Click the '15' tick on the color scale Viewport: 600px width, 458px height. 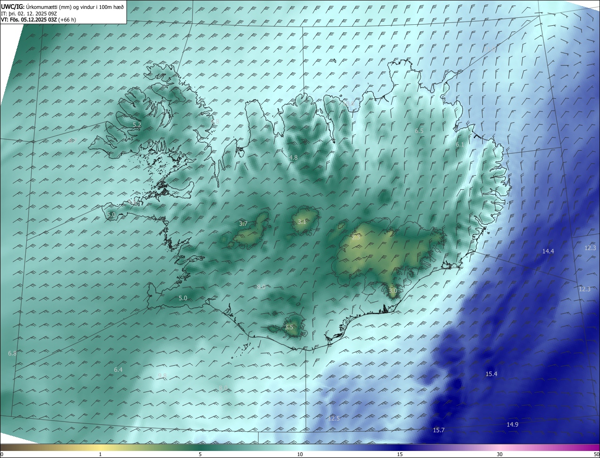400,455
